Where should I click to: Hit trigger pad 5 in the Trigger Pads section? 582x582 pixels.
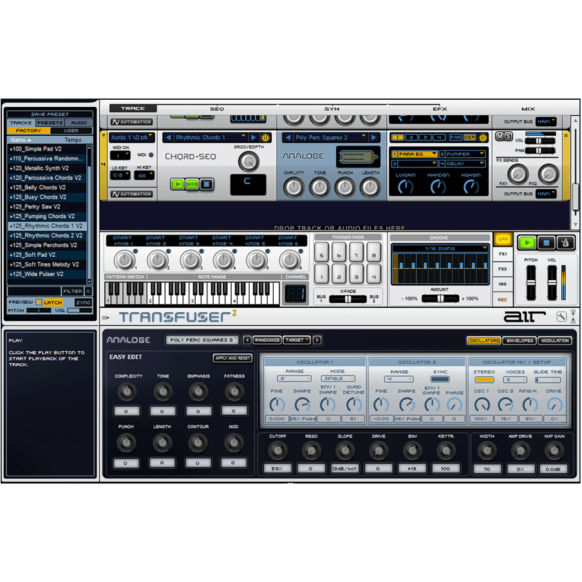click(x=322, y=253)
